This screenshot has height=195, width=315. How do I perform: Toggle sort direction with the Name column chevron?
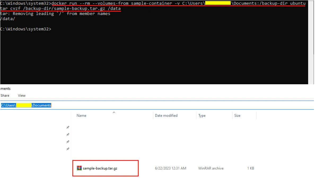tap(114, 112)
